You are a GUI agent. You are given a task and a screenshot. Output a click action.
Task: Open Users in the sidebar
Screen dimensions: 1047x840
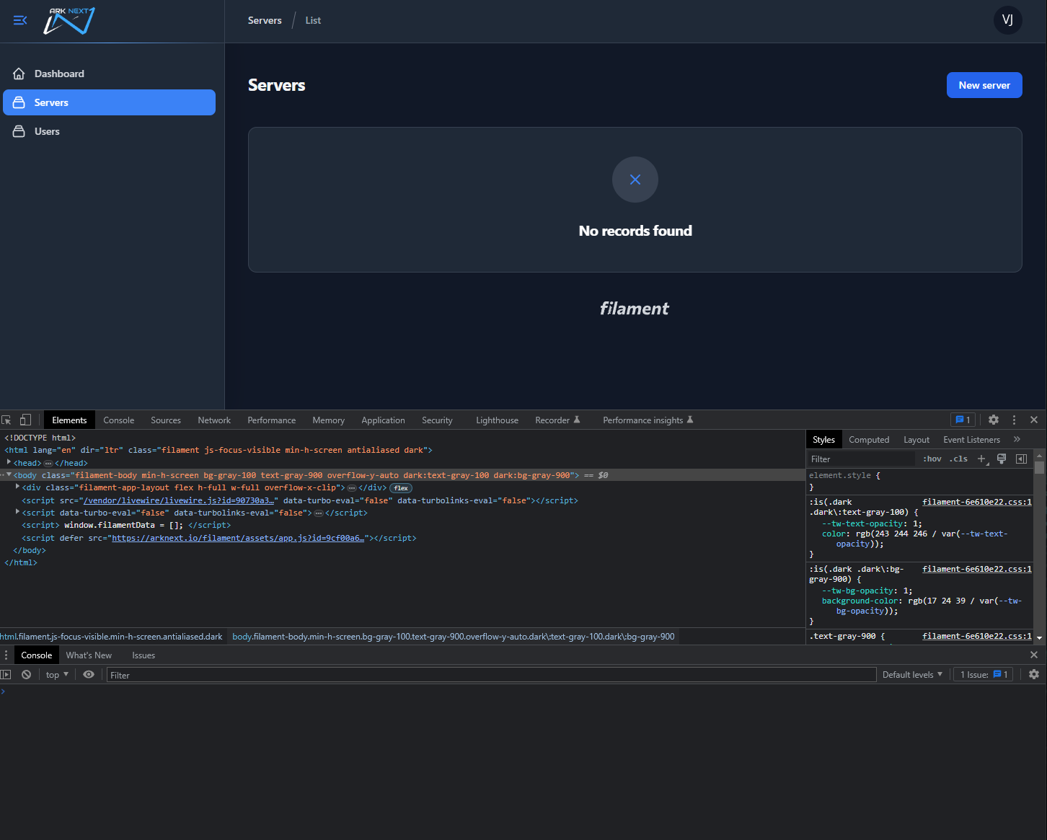pos(110,131)
